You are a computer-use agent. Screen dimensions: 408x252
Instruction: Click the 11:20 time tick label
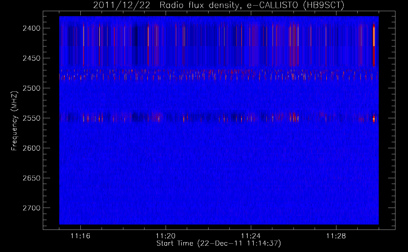point(166,236)
